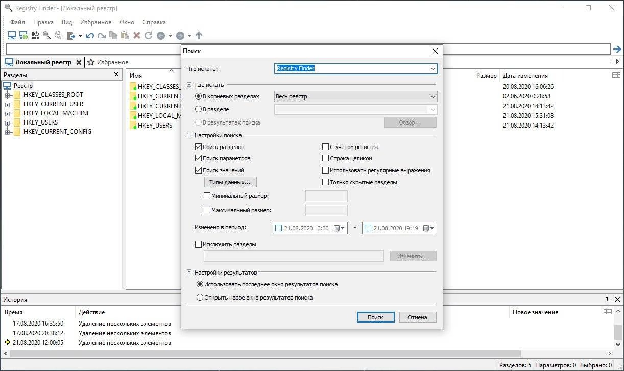Open column chooser icon in История header
The width and height of the screenshot is (624, 371).
pyautogui.click(x=608, y=312)
